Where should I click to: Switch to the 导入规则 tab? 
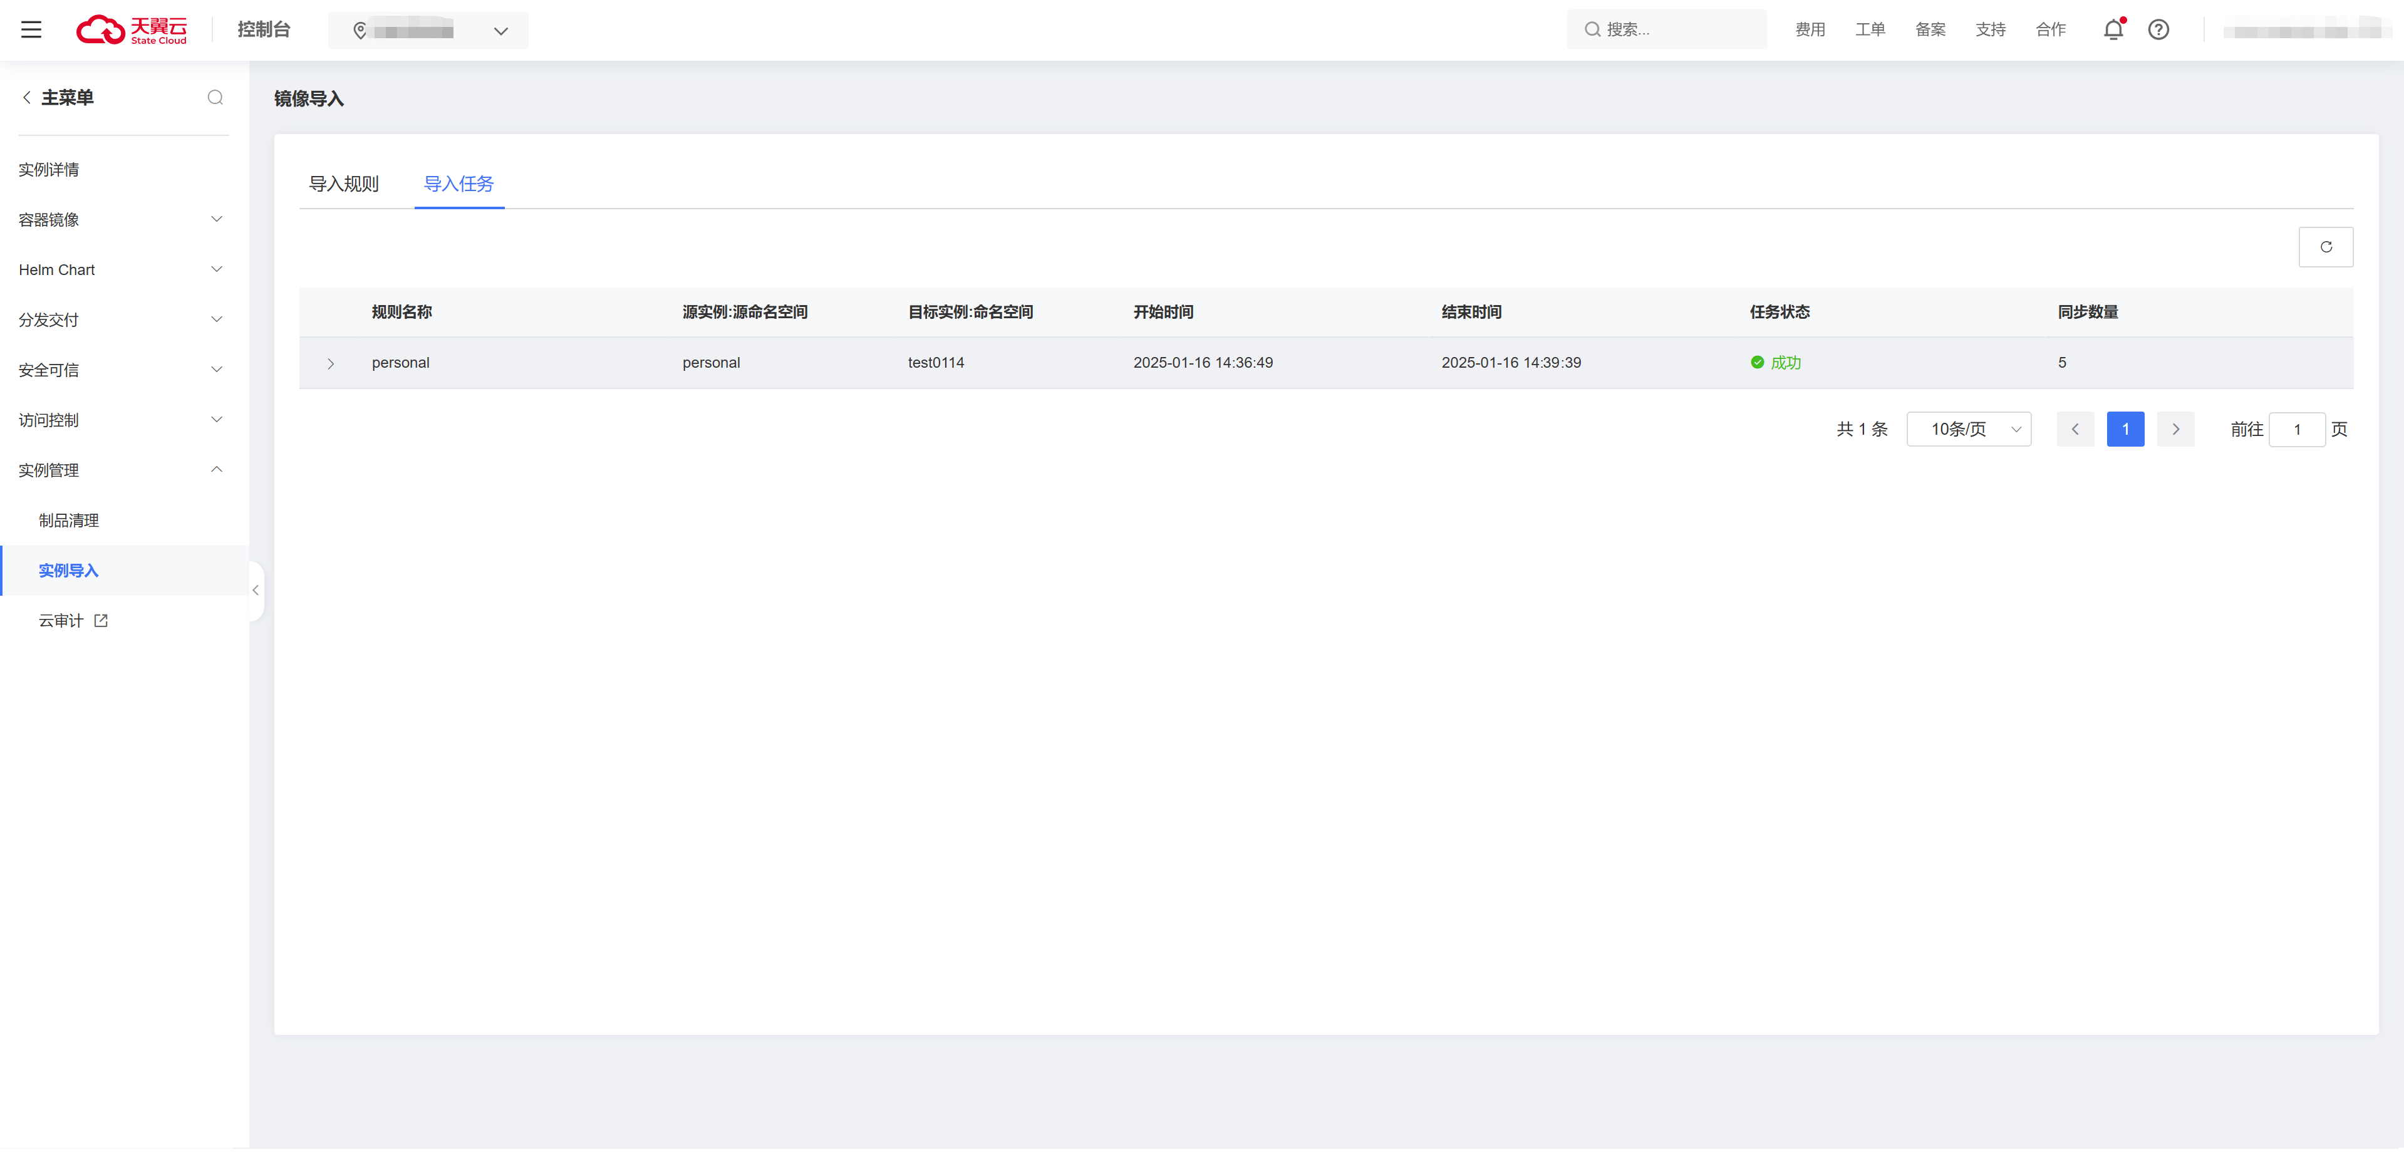click(x=343, y=184)
